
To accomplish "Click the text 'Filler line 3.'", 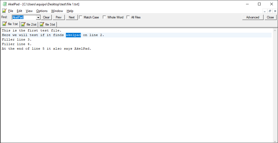I will [x=17, y=39].
